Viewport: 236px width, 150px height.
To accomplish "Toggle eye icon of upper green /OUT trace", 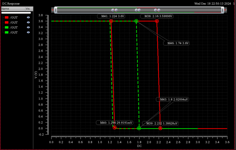I will point(28,27).
